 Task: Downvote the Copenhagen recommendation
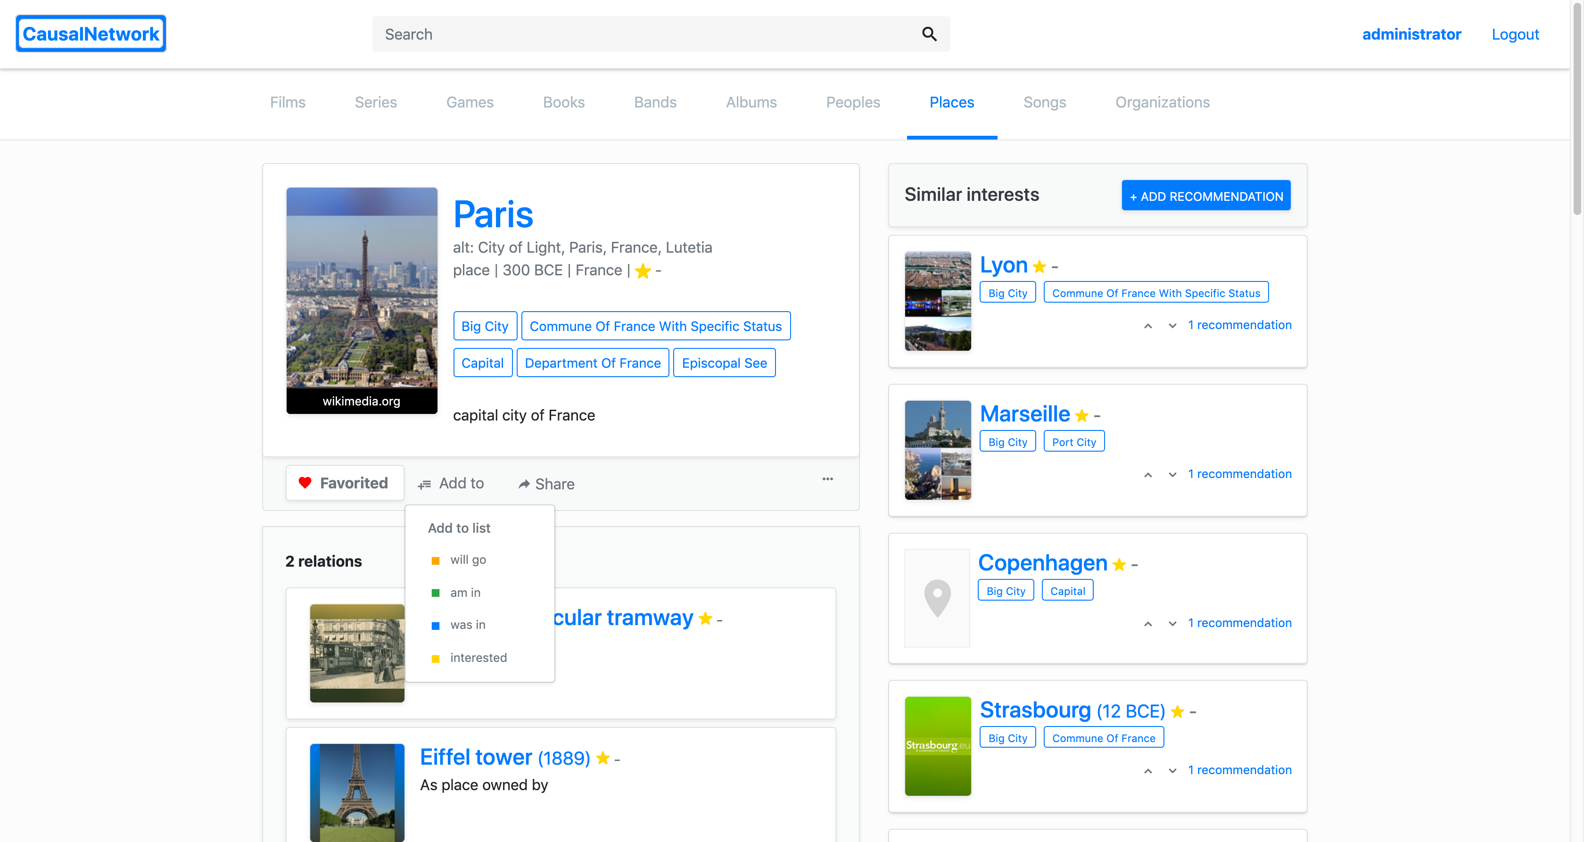1172,624
